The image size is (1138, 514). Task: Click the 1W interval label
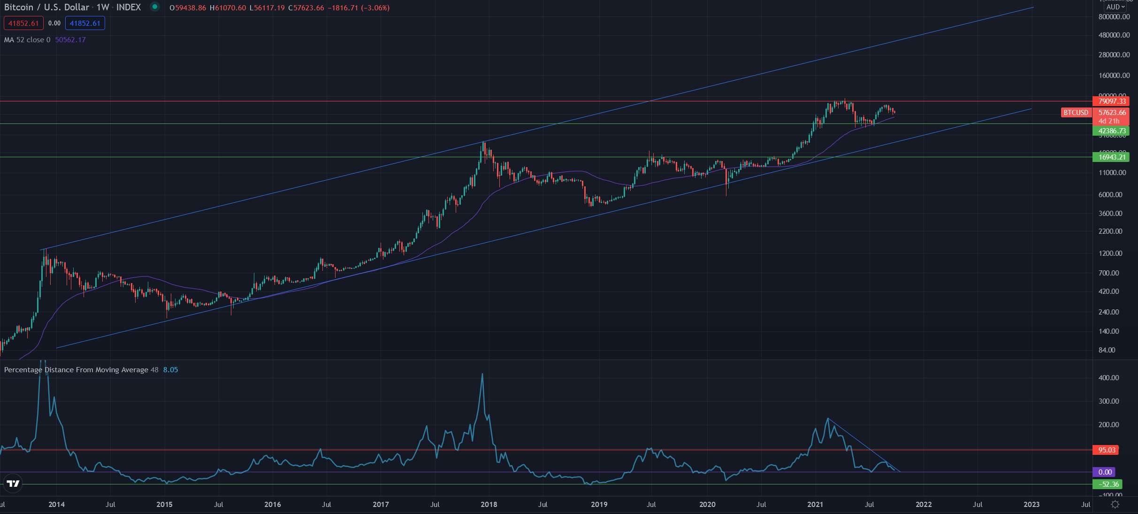coord(103,7)
